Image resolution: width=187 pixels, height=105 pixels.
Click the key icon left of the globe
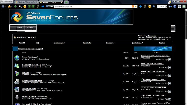click(x=145, y=6)
